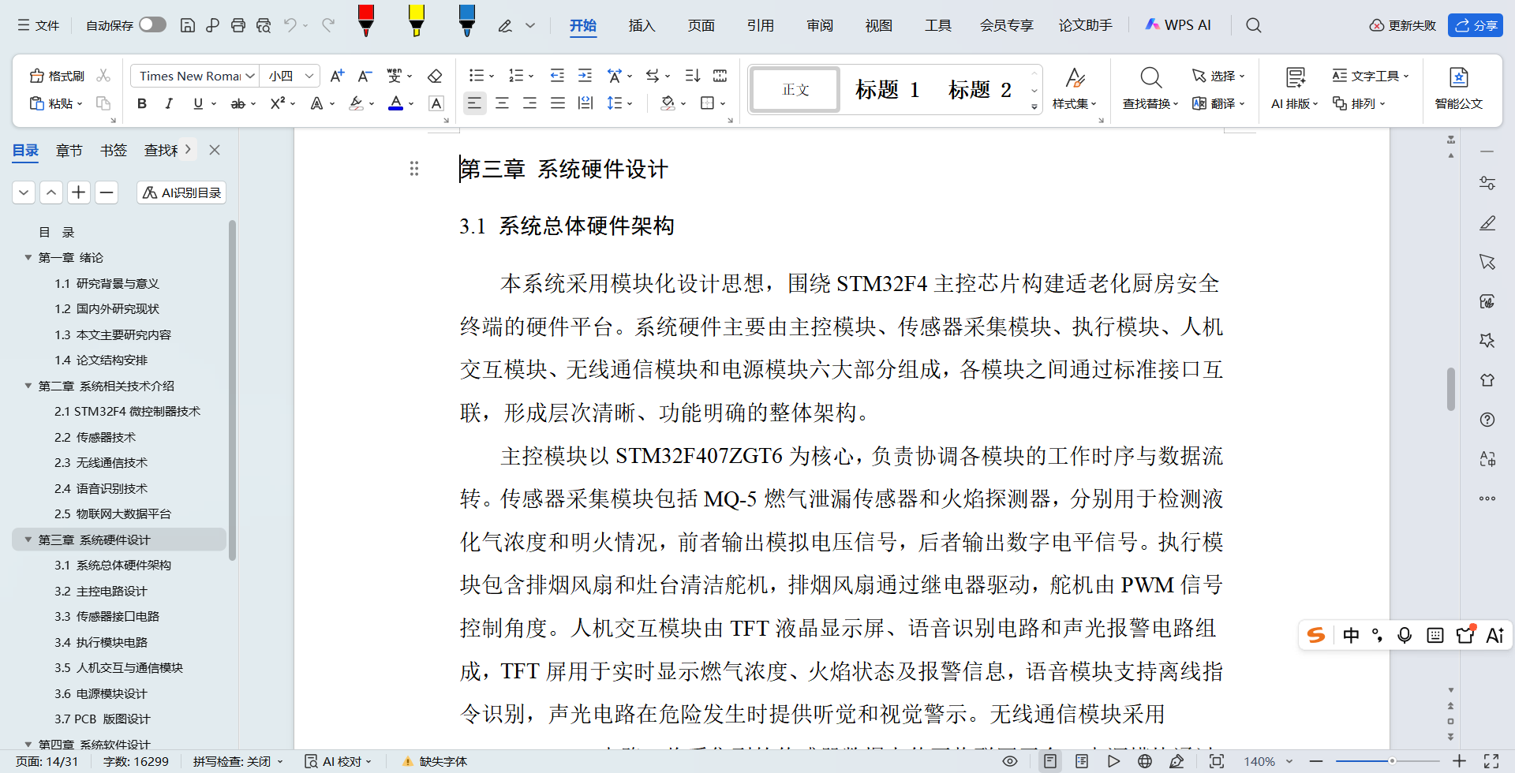Screen dimensions: 1515x773
Task: Open the Insert (插入) ribbon tab
Action: pos(642,25)
